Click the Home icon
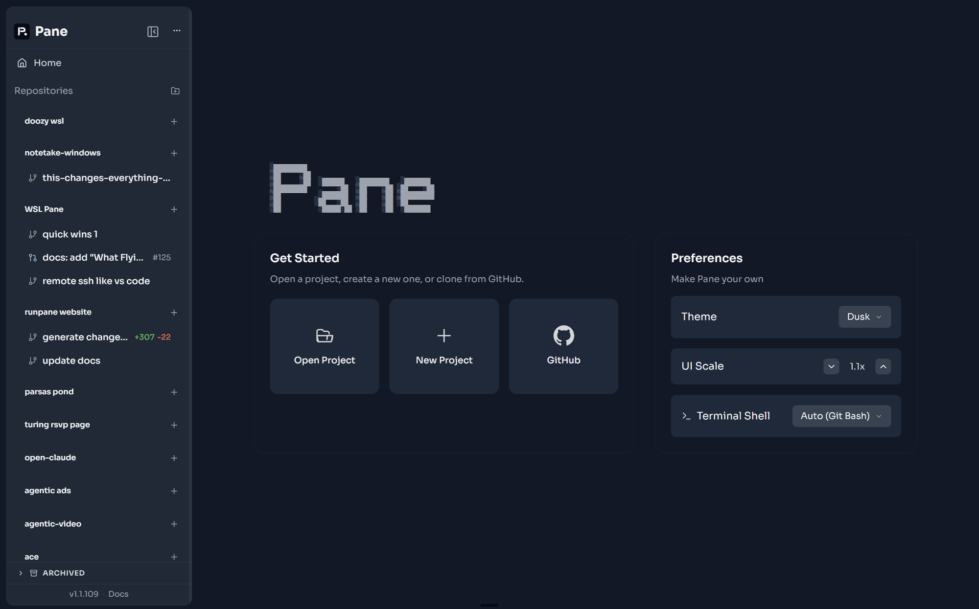The image size is (979, 609). pyautogui.click(x=22, y=63)
